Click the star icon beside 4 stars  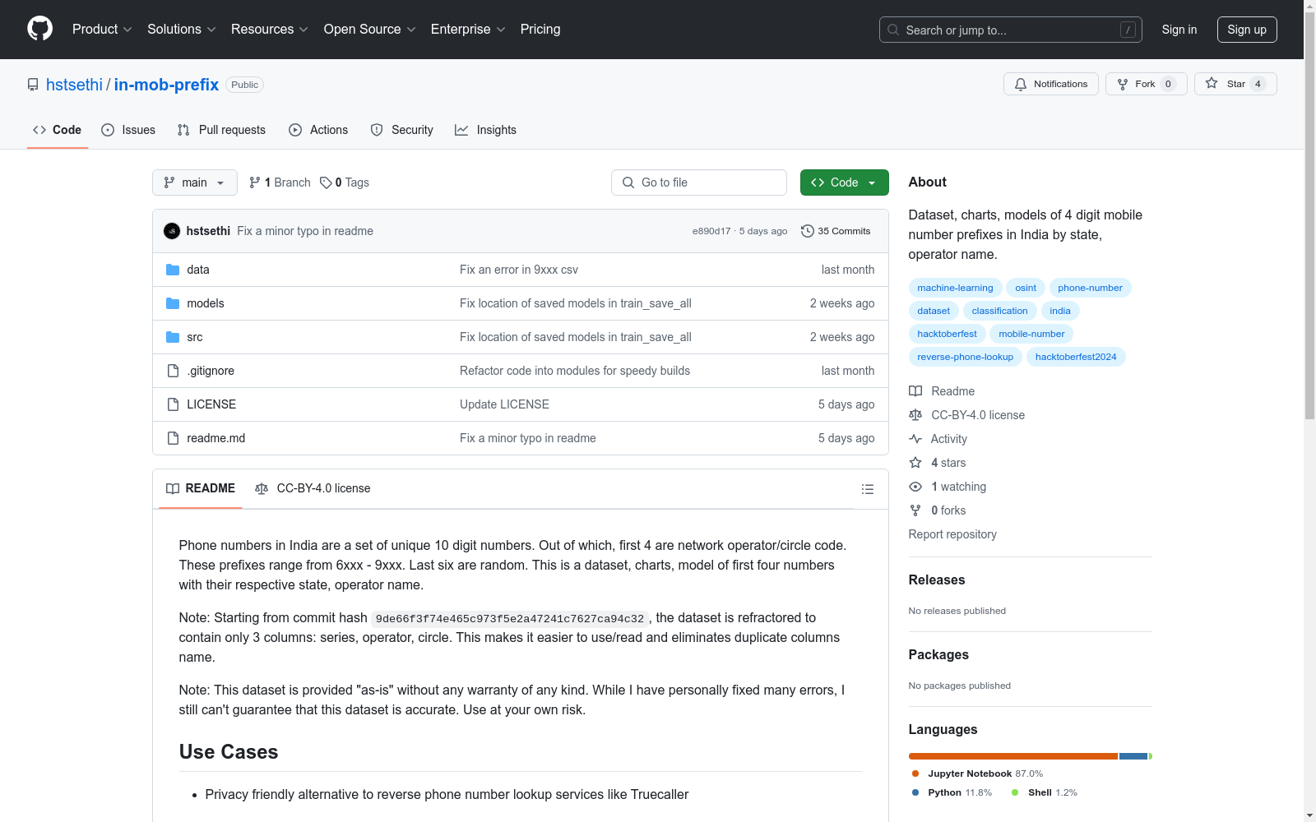(x=915, y=463)
